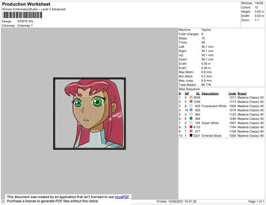Viewport: 266px width, 205px height.
Task: Select the Super White description text
Action: pyautogui.click(x=210, y=123)
